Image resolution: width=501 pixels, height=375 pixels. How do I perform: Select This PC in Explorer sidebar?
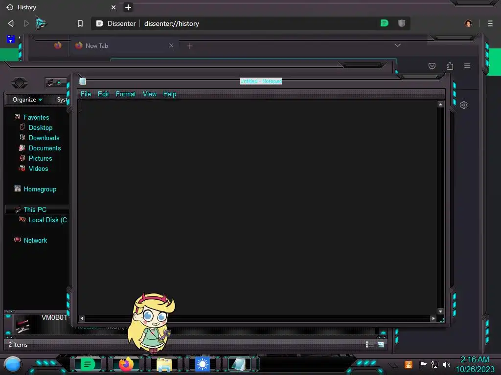click(x=35, y=209)
